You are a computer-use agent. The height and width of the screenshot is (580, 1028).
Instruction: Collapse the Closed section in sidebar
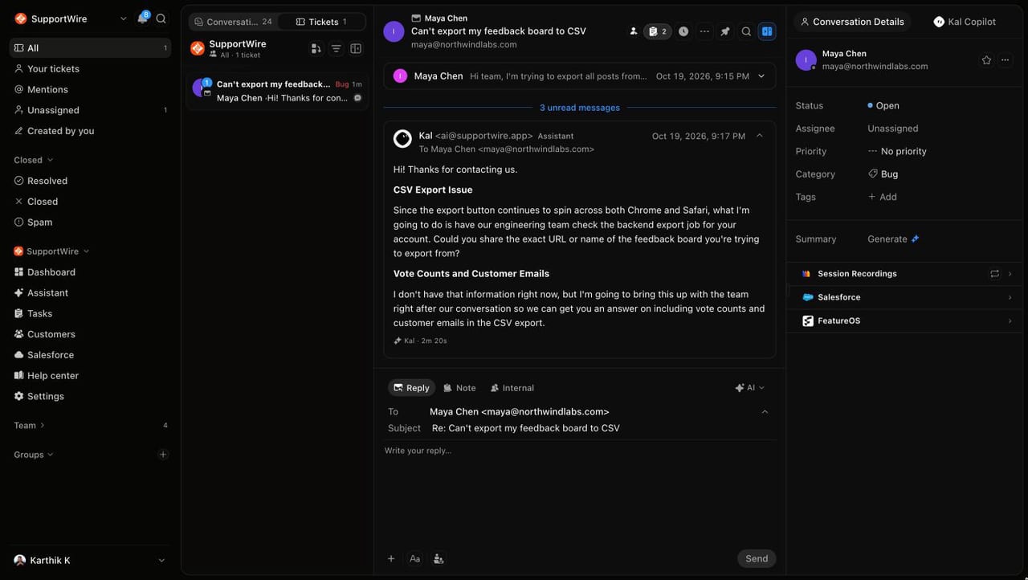[34, 160]
